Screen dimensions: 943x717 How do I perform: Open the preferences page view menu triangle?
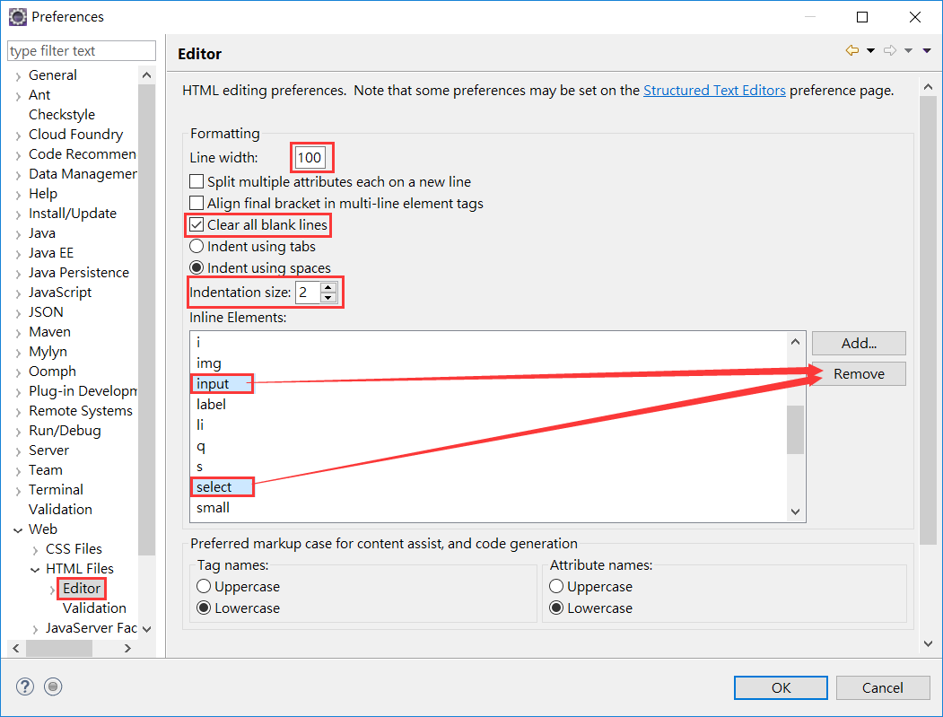click(927, 51)
